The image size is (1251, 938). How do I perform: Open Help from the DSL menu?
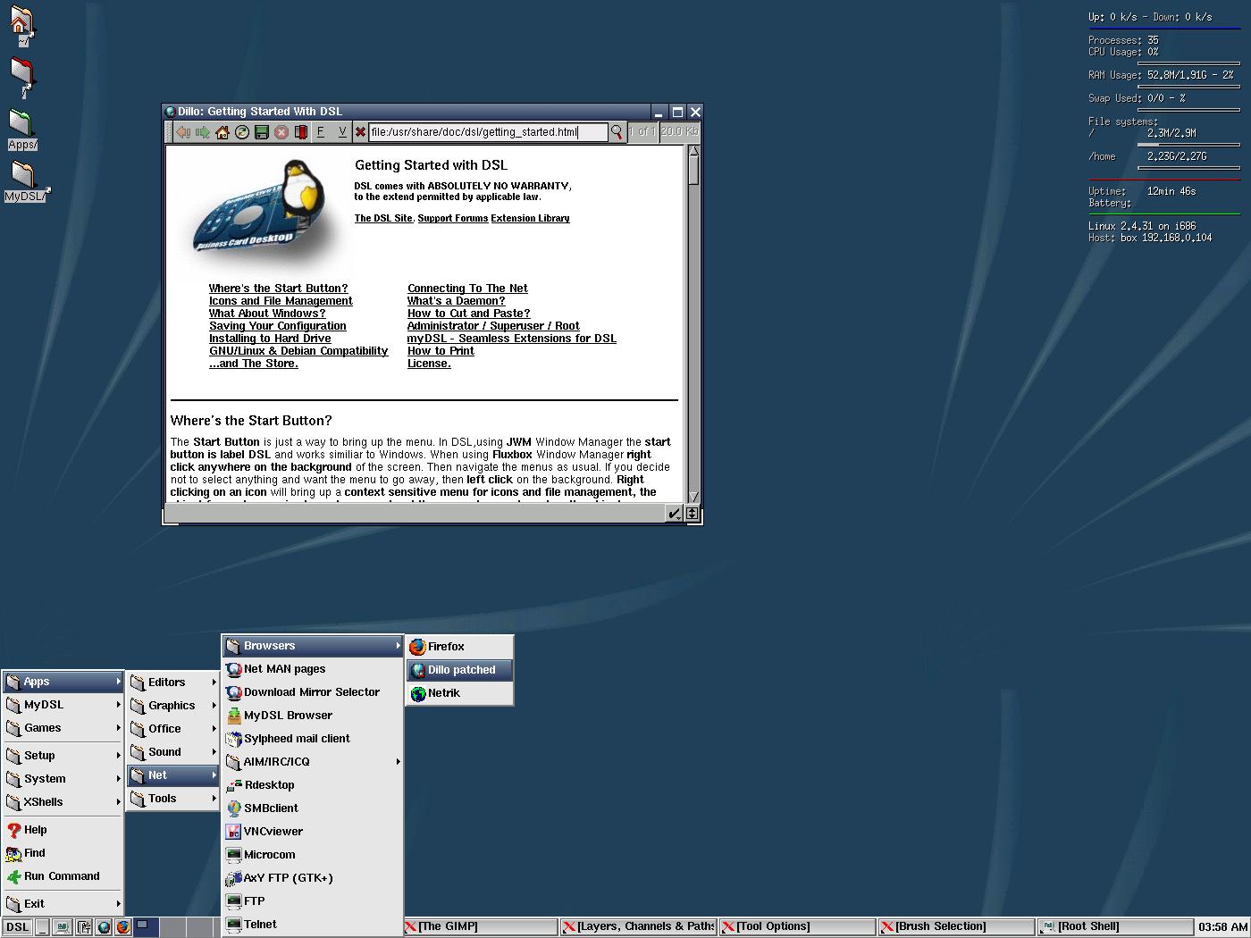click(x=63, y=830)
